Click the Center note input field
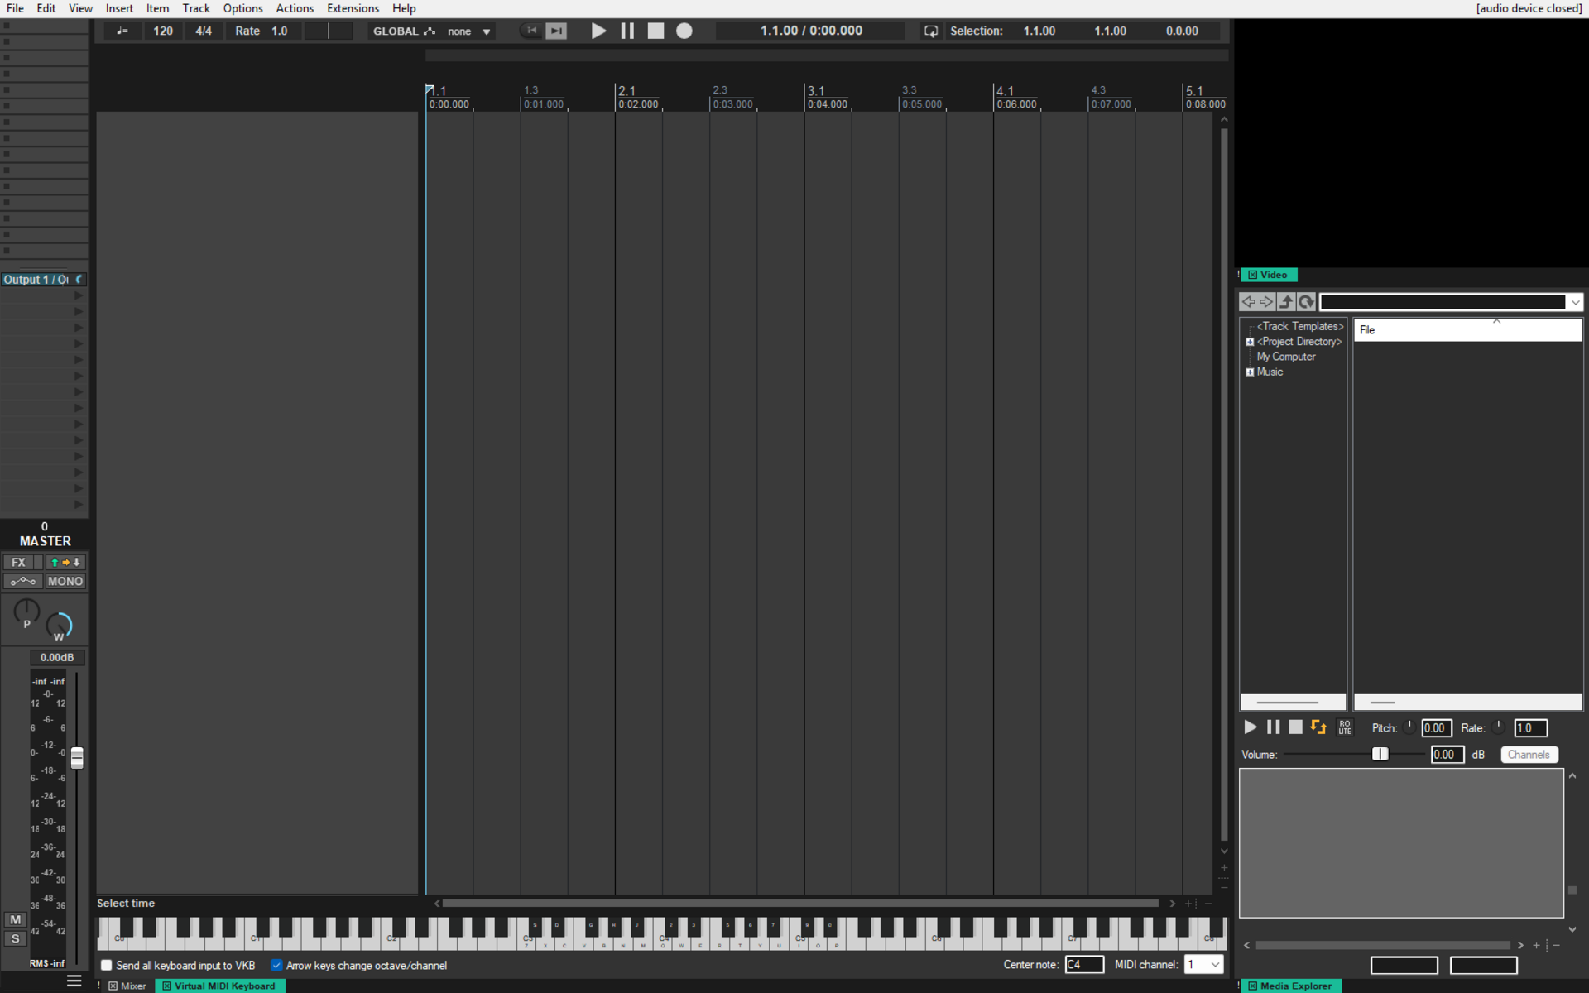The width and height of the screenshot is (1589, 993). [x=1084, y=964]
